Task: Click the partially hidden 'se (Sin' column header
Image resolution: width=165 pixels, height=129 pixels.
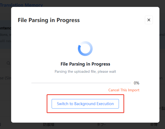Action: click(6, 78)
